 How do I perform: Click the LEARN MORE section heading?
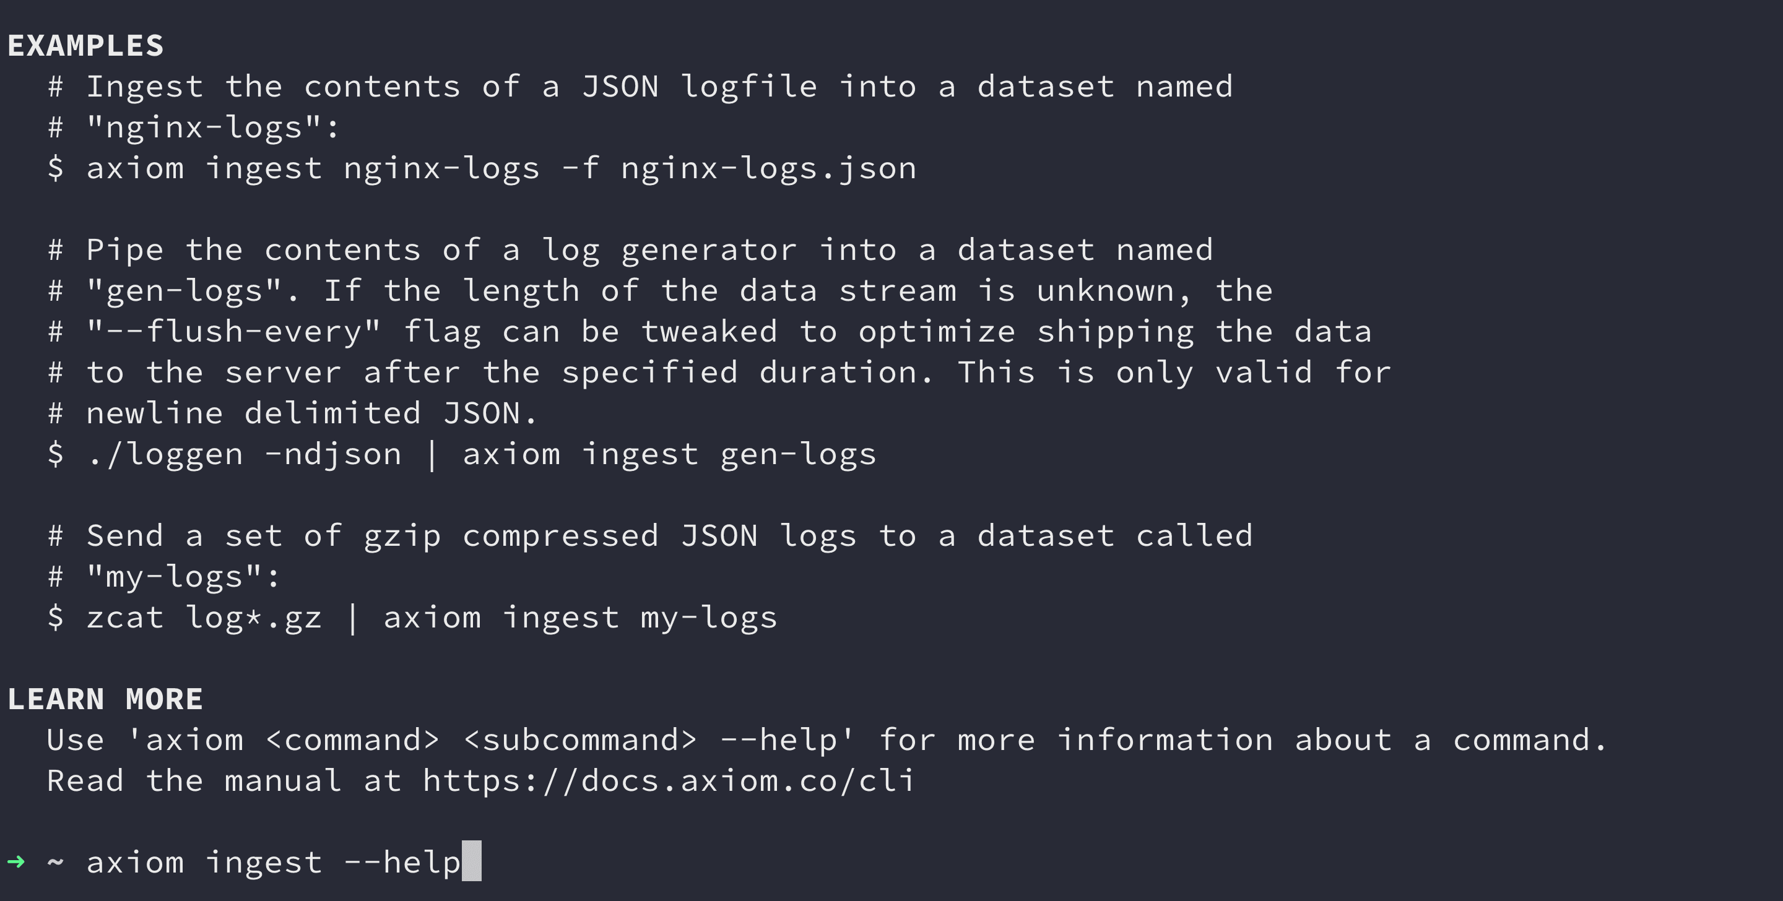[x=105, y=699]
